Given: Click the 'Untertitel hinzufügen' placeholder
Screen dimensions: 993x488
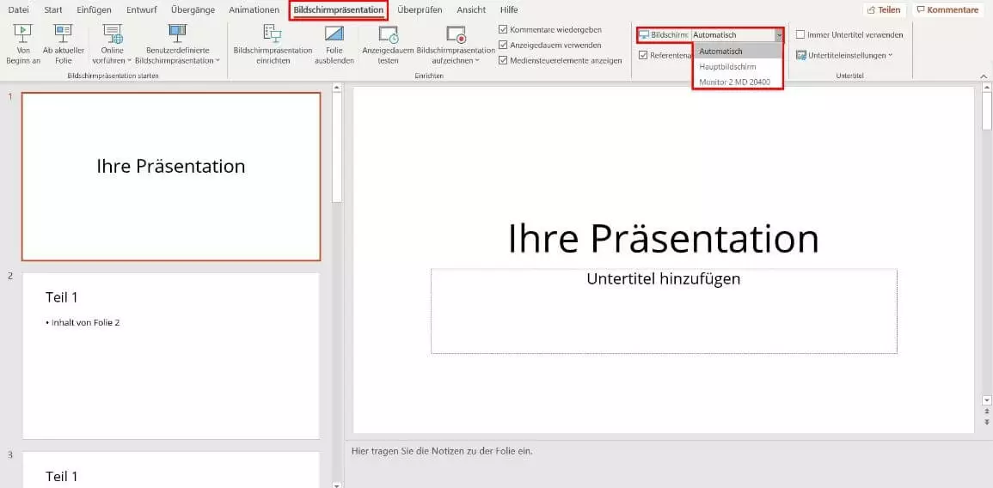Looking at the screenshot, I should (x=664, y=311).
